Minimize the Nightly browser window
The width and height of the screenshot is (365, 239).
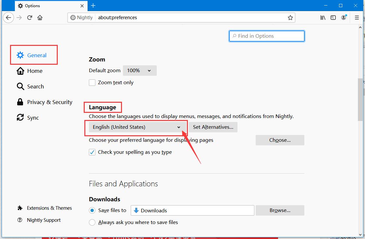[x=326, y=6]
